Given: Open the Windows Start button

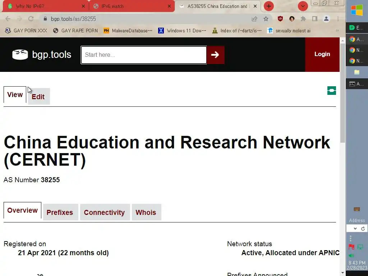Looking at the screenshot, I should [357, 10].
